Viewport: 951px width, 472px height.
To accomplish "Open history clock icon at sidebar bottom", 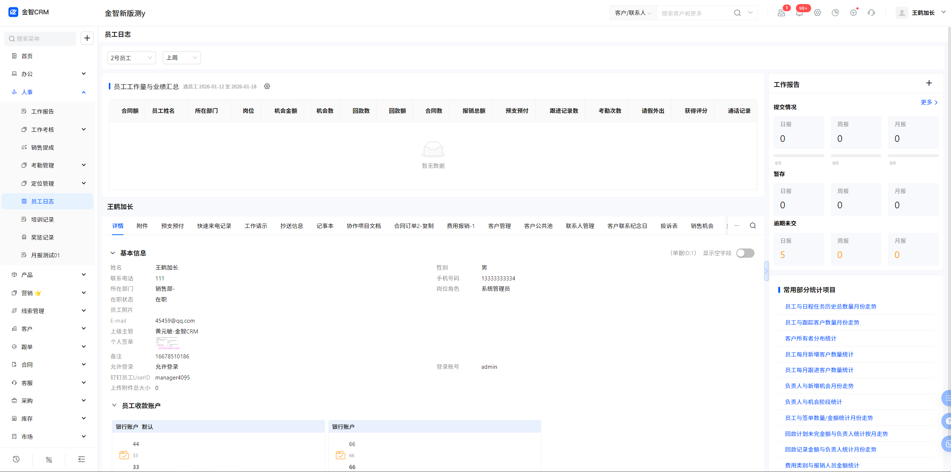I will click(16, 459).
